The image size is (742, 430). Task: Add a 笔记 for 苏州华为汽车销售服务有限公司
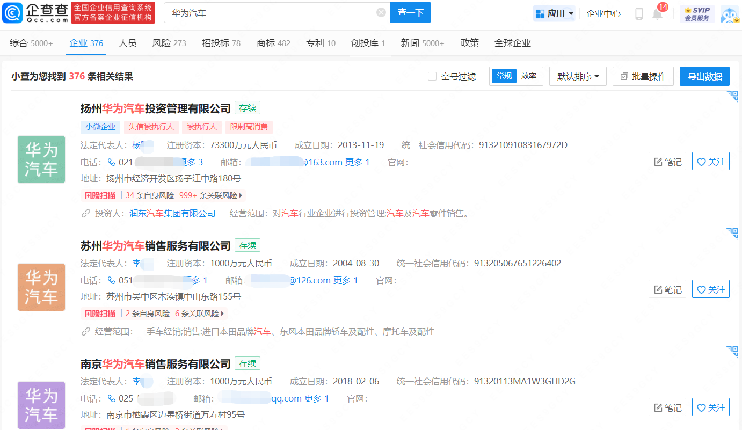point(667,289)
